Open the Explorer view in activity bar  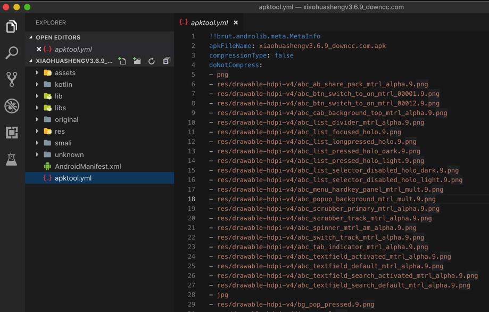point(12,27)
